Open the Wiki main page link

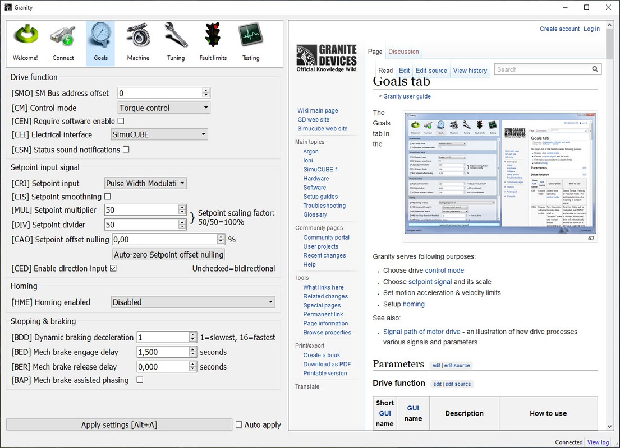point(318,110)
